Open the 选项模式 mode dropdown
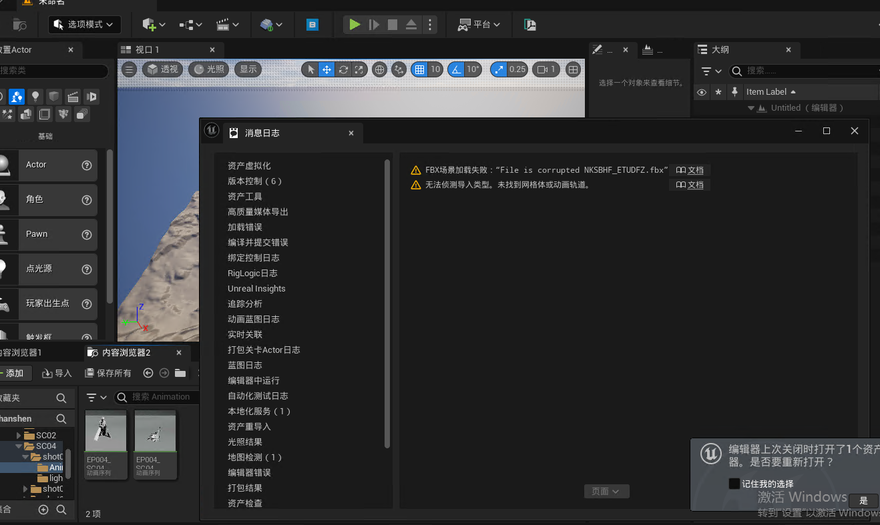 (x=85, y=25)
